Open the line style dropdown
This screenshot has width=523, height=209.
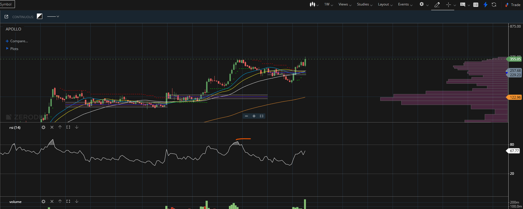click(x=53, y=17)
